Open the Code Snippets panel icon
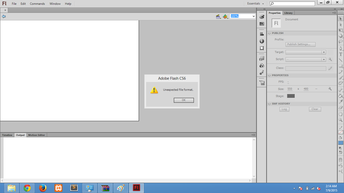 click(262, 58)
